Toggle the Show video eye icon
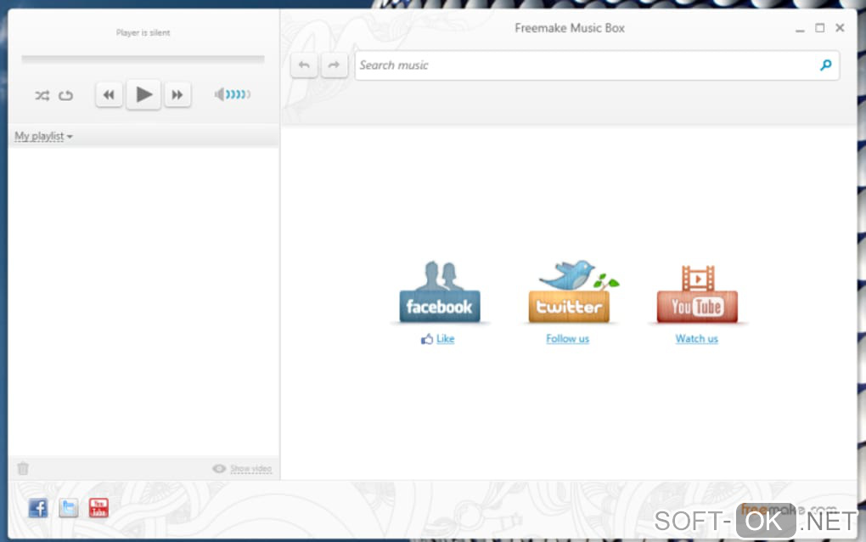Image resolution: width=866 pixels, height=542 pixels. (219, 469)
